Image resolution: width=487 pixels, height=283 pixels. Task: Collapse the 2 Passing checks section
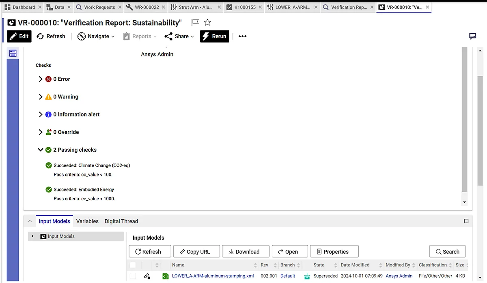(x=41, y=150)
